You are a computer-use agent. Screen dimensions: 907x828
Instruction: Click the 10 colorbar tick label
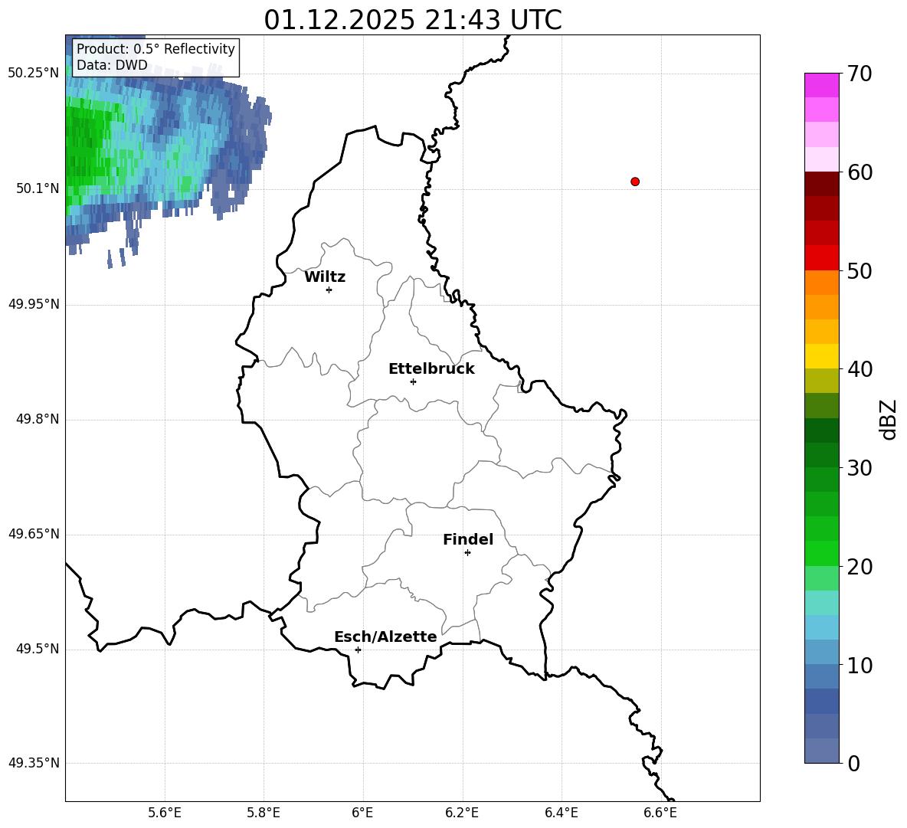[860, 665]
